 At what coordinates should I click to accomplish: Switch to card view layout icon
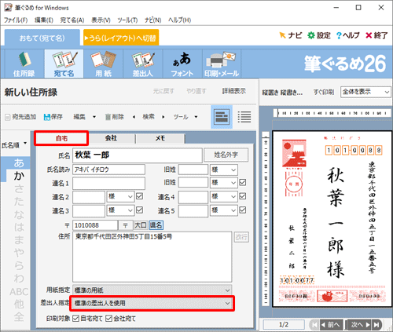pyautogui.click(x=222, y=117)
